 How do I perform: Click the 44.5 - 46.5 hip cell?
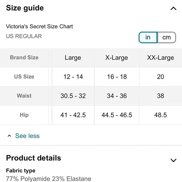coord(117,115)
